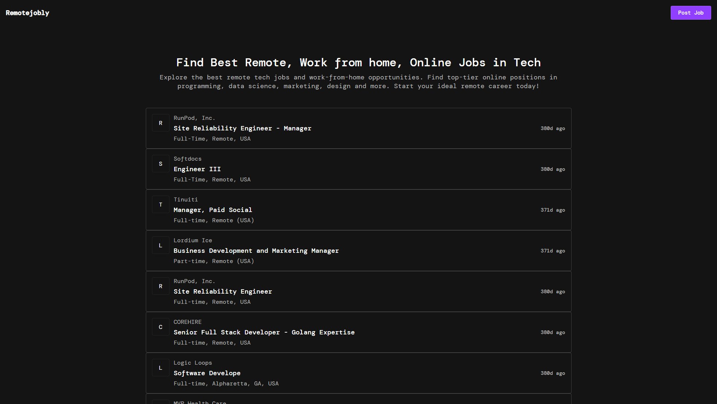Click the Softdocs S avatar icon

160,164
